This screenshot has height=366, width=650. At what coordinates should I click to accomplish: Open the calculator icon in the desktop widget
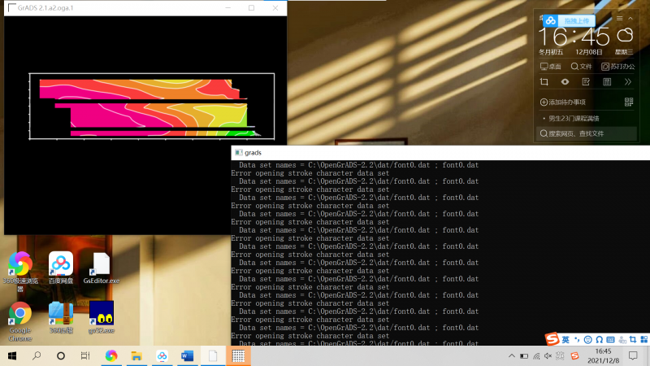pos(606,82)
